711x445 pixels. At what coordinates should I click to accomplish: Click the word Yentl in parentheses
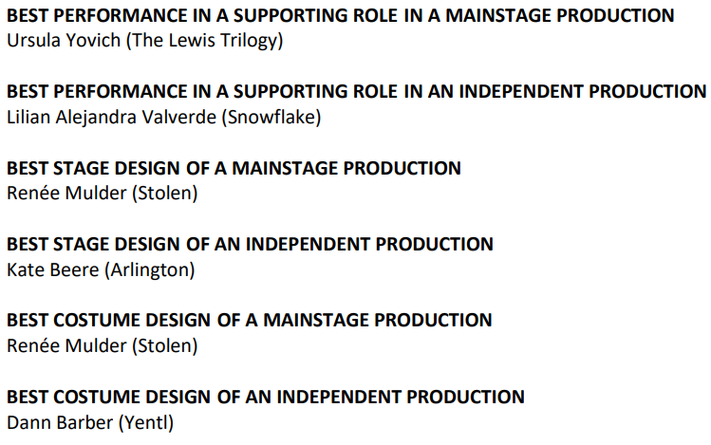pos(146,423)
